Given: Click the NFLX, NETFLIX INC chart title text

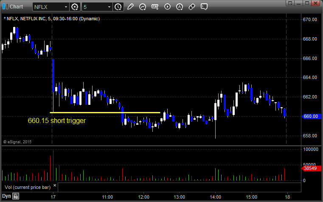Looking at the screenshot, I should (x=52, y=19).
